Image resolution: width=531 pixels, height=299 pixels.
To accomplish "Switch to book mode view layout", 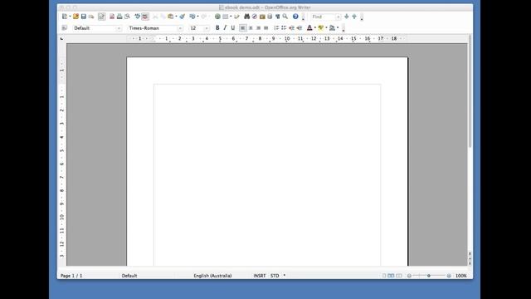I will tap(399, 276).
